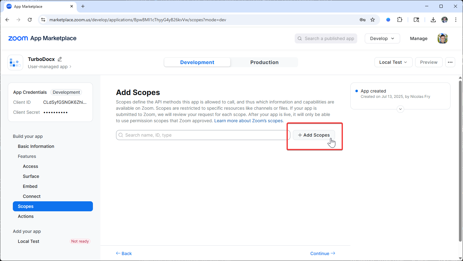Click the Add your app heading

pos(27,231)
